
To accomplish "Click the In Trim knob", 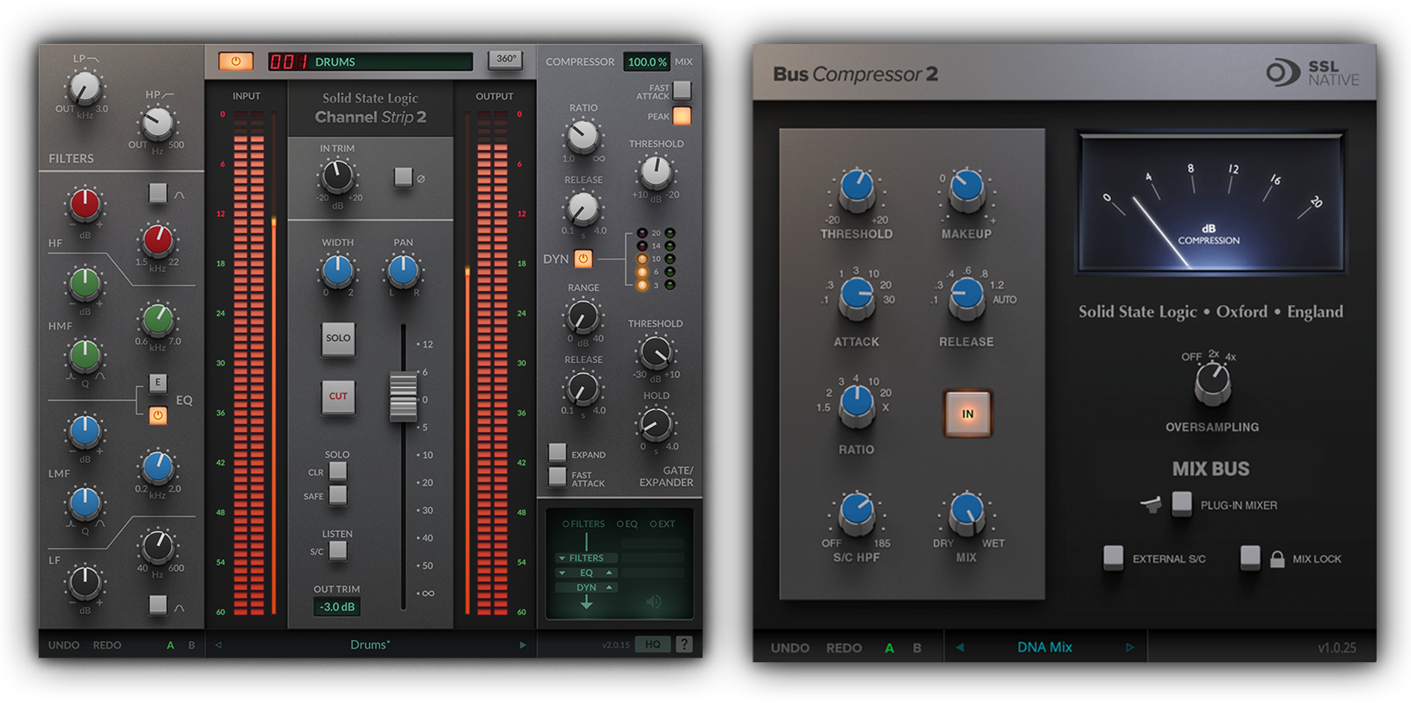I will [x=337, y=177].
